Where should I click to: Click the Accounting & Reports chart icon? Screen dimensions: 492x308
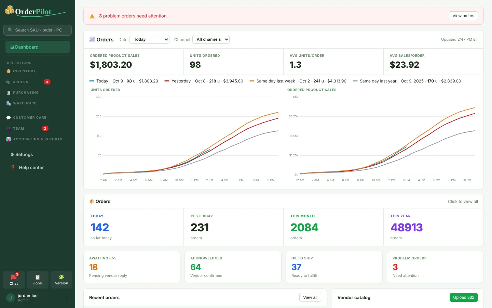pos(9,139)
